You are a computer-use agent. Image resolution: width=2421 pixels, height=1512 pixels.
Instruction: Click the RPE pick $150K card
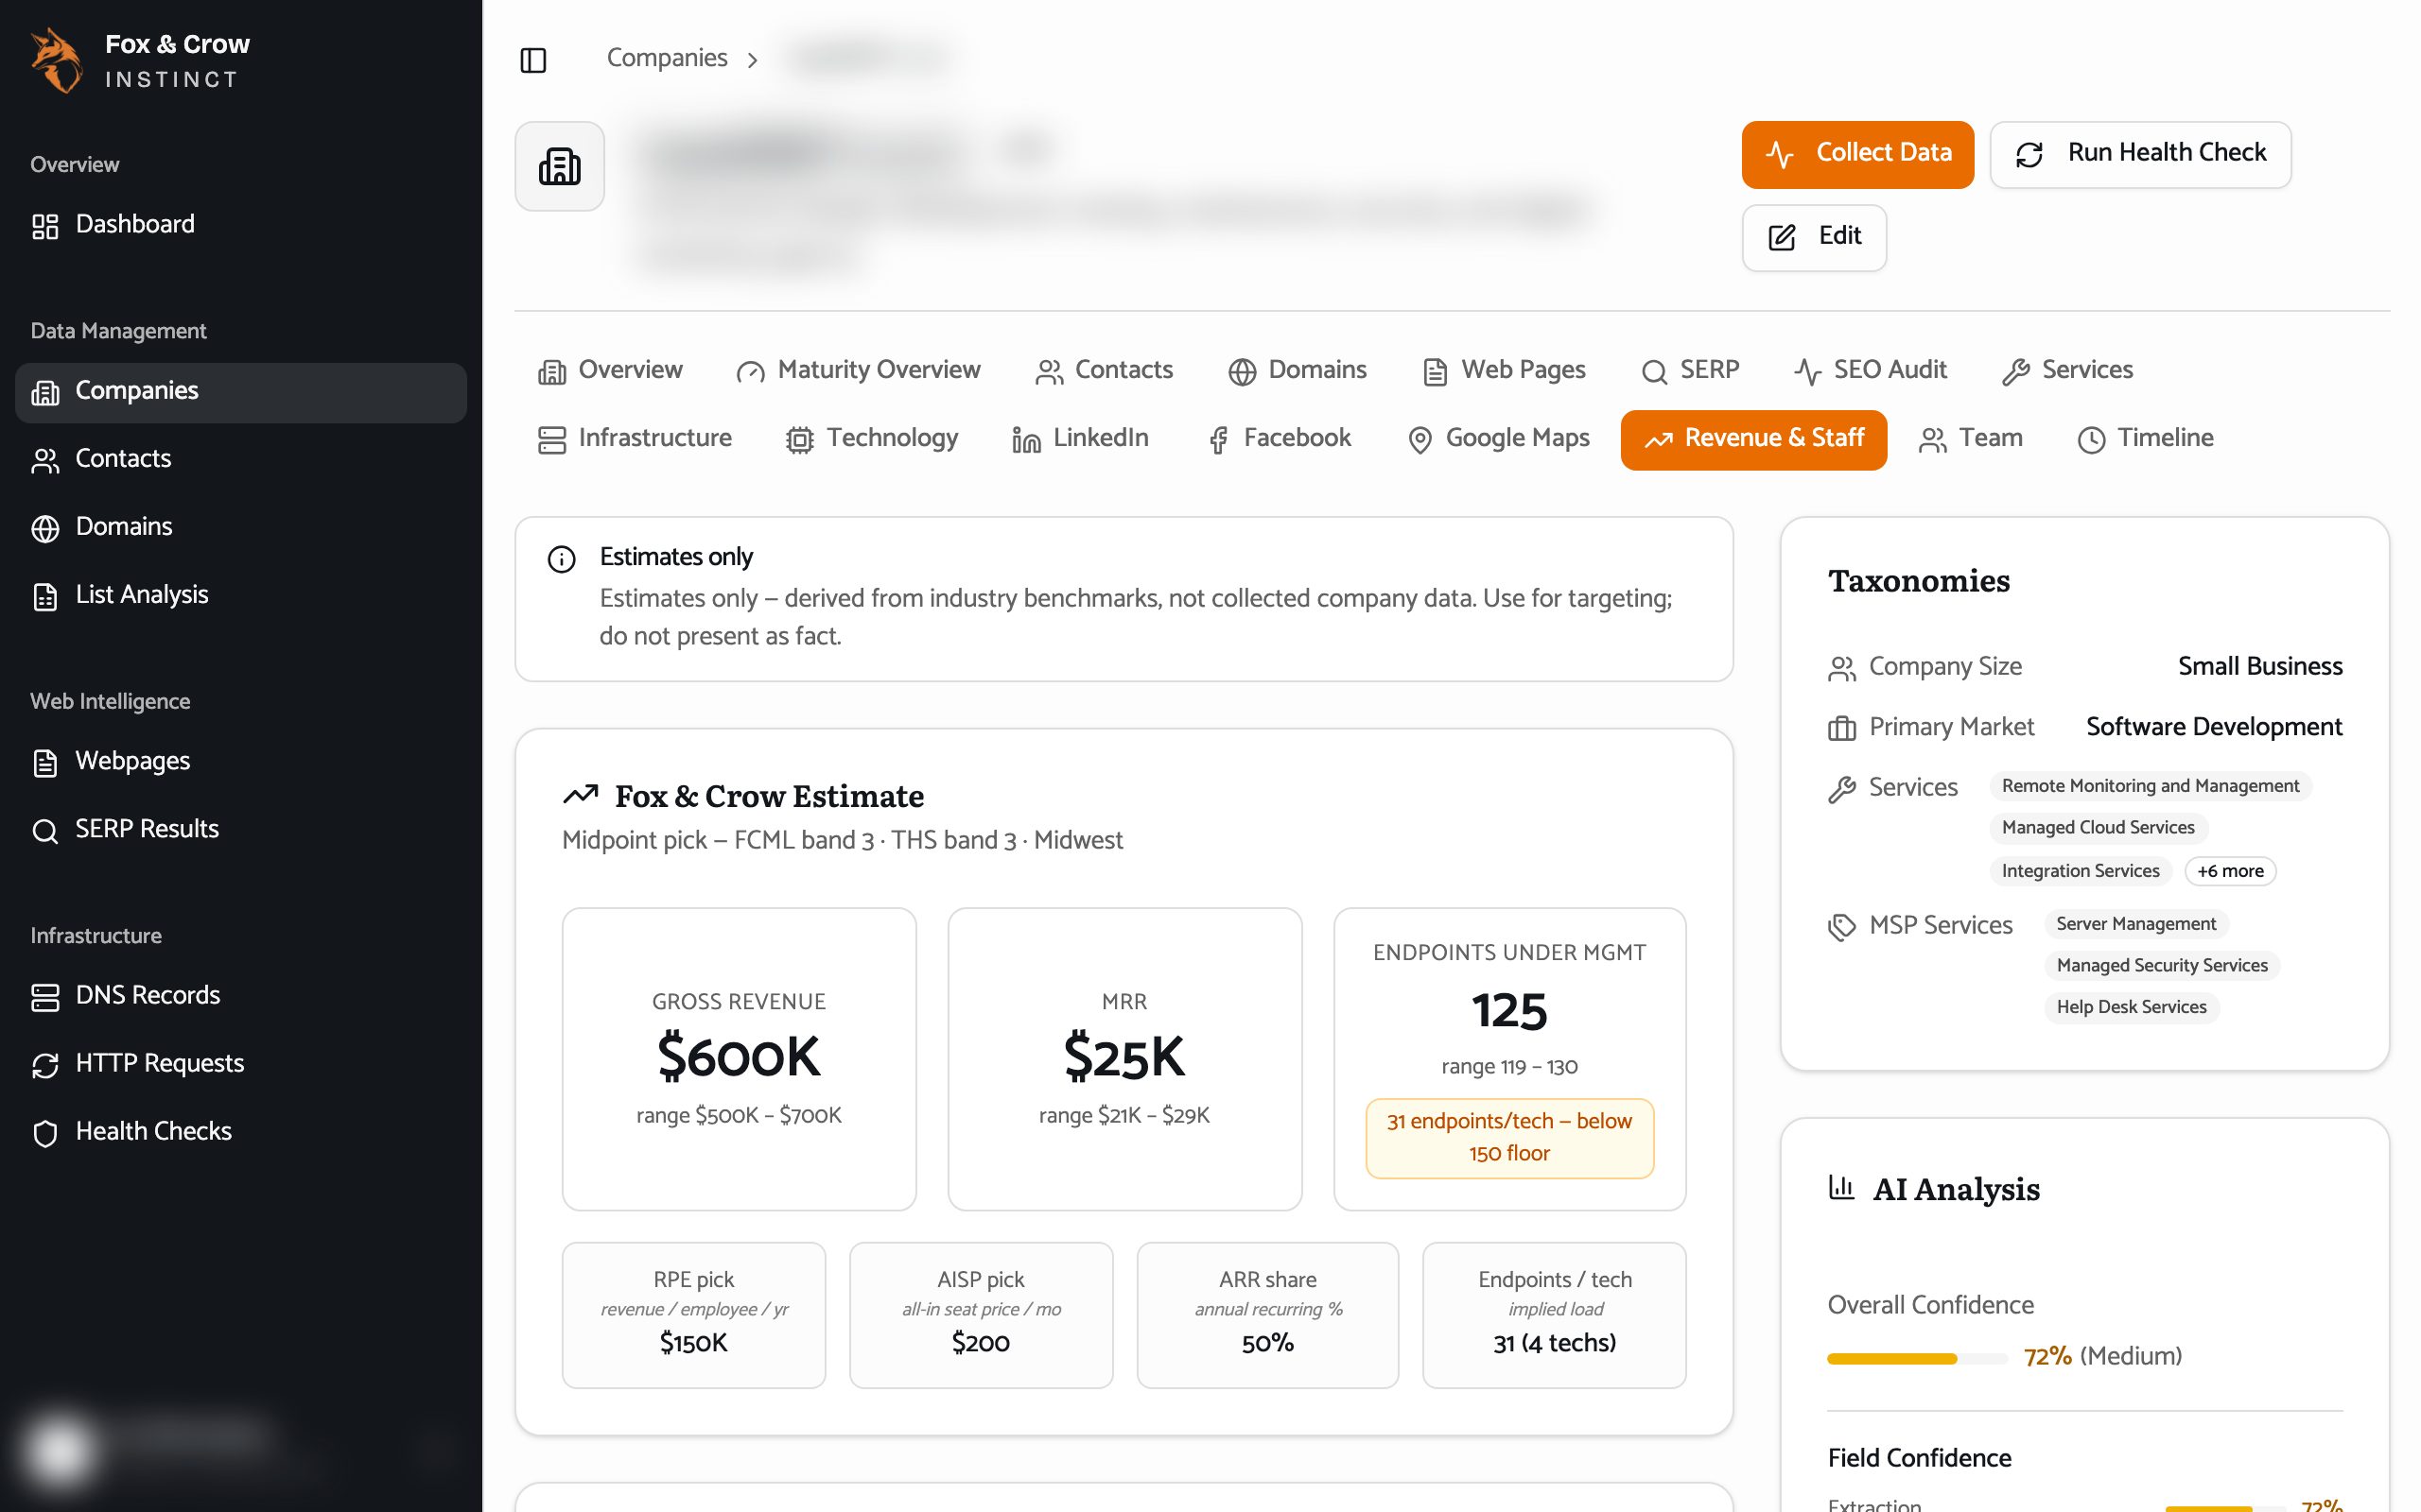(693, 1315)
